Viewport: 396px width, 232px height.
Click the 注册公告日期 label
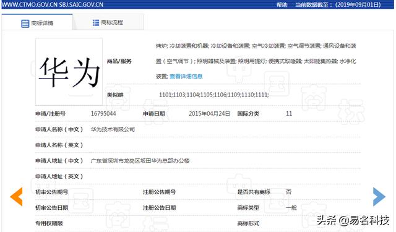click(160, 207)
